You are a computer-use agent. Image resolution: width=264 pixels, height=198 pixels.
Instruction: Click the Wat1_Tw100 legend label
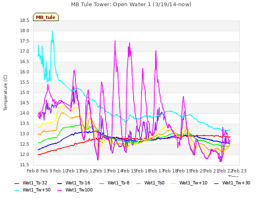pyautogui.click(x=79, y=190)
